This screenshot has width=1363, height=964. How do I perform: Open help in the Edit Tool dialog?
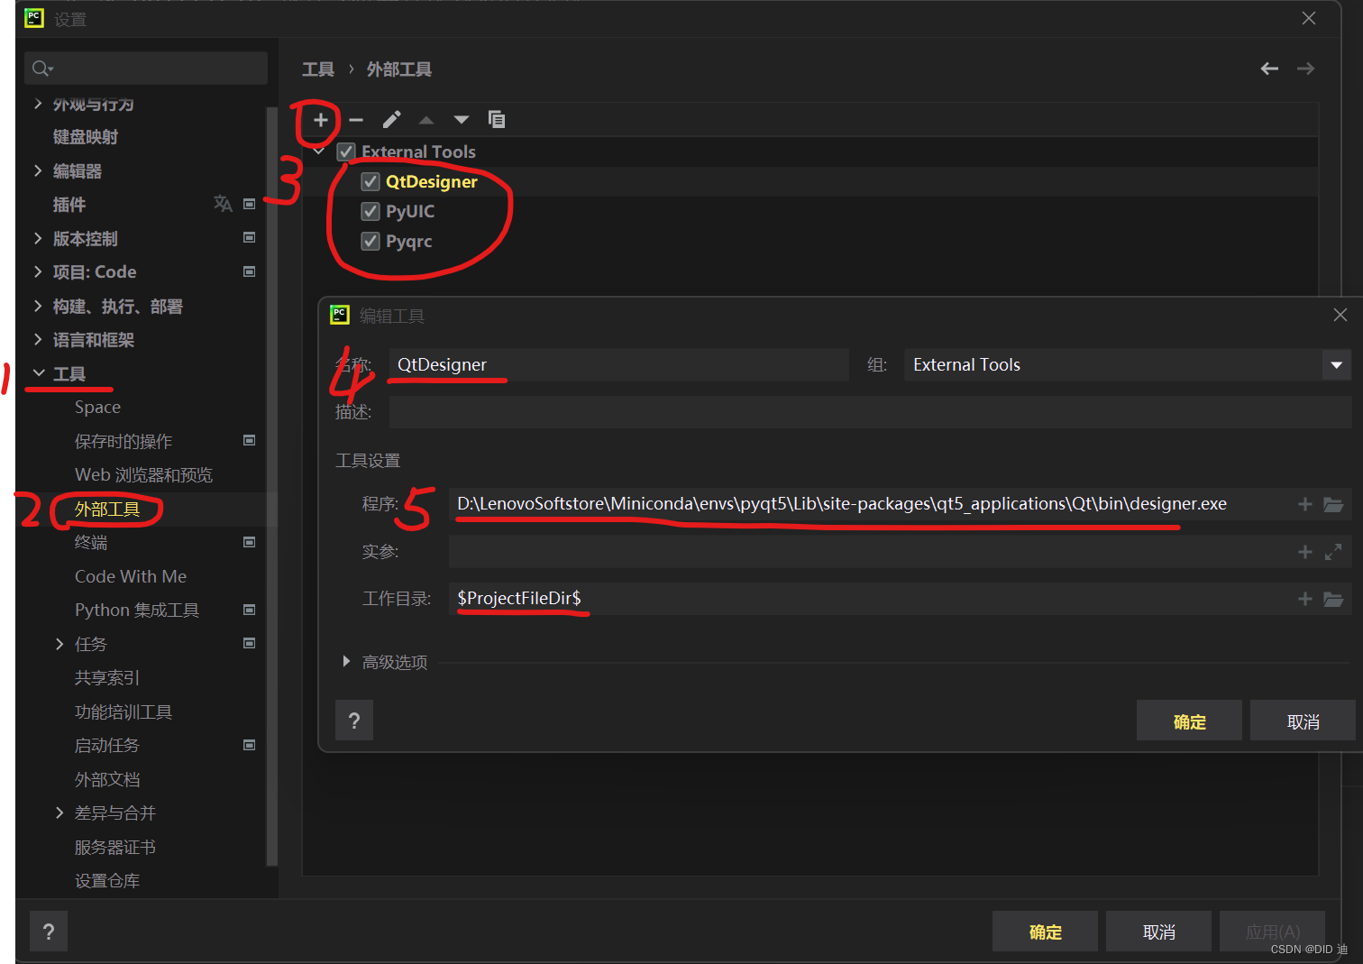coord(354,721)
